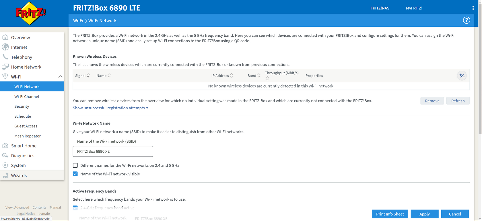
Task: Click the Telephony phone icon
Action: pos(5,57)
